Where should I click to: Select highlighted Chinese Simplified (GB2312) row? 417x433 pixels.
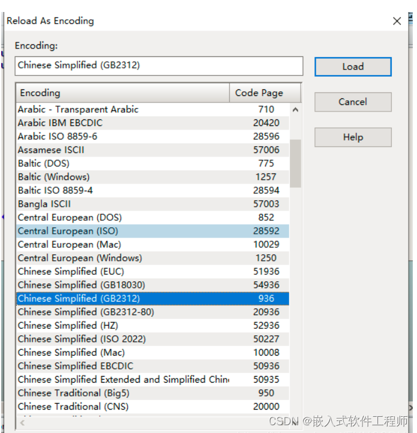click(x=153, y=299)
